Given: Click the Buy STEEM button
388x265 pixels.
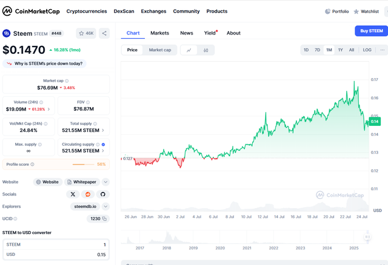Looking at the screenshot, I should click(372, 31).
